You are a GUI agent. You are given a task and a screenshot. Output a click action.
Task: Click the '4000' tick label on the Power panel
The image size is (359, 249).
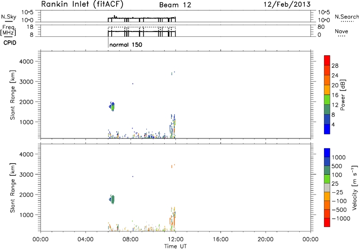pos(26,62)
